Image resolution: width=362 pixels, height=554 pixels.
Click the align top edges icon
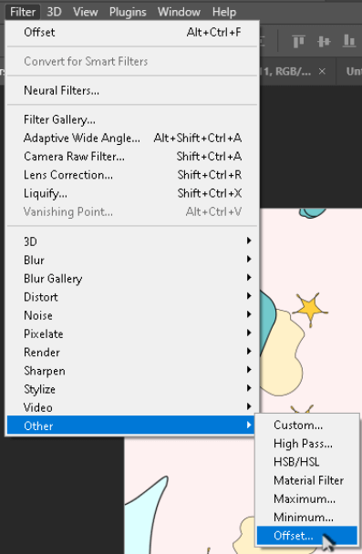coord(299,41)
